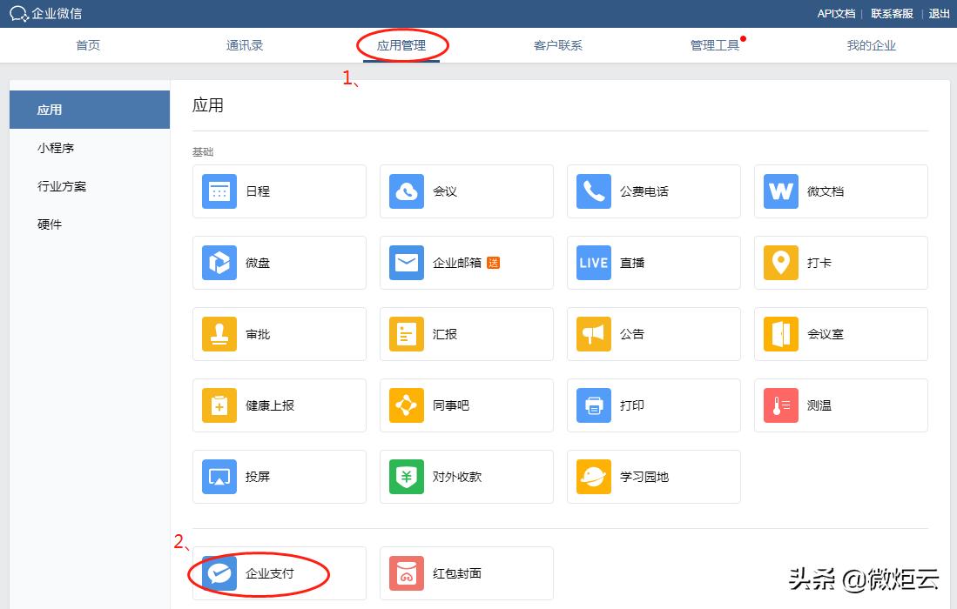This screenshot has height=609, width=957.
Task: Open the 日程 (Schedule) app
Action: coord(279,191)
